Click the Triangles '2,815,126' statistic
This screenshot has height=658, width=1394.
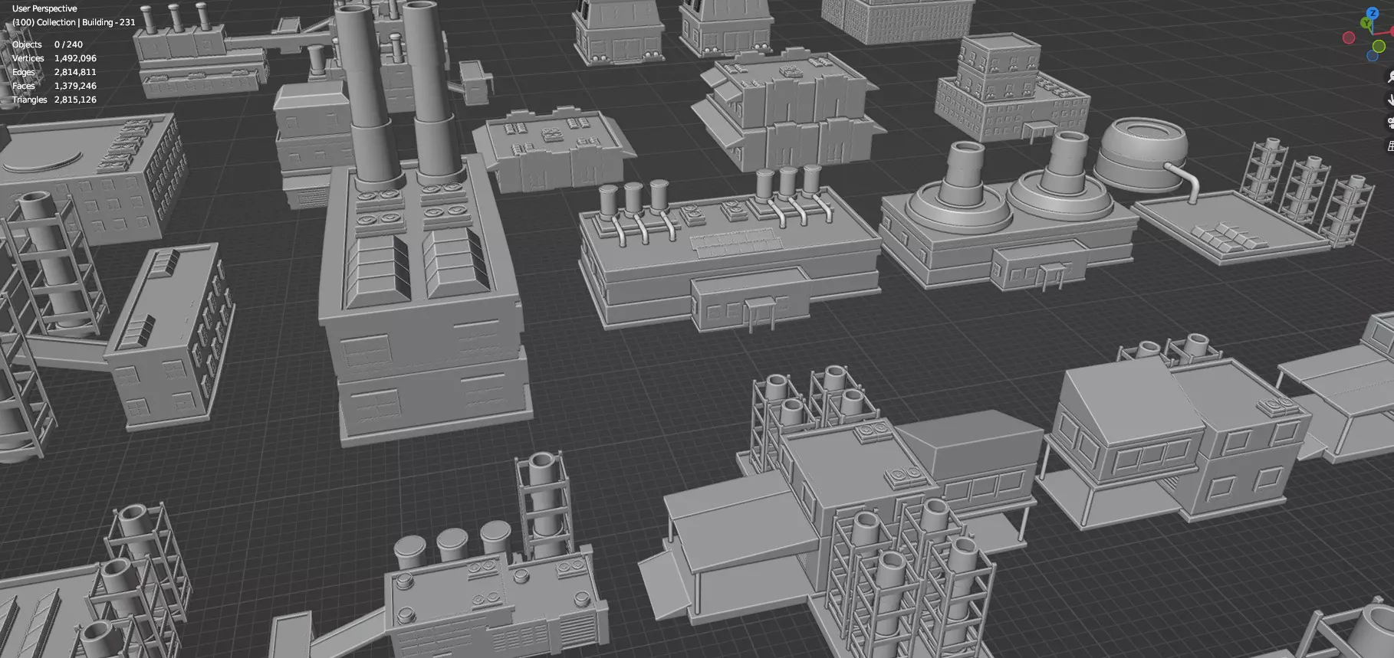pyautogui.click(x=75, y=100)
